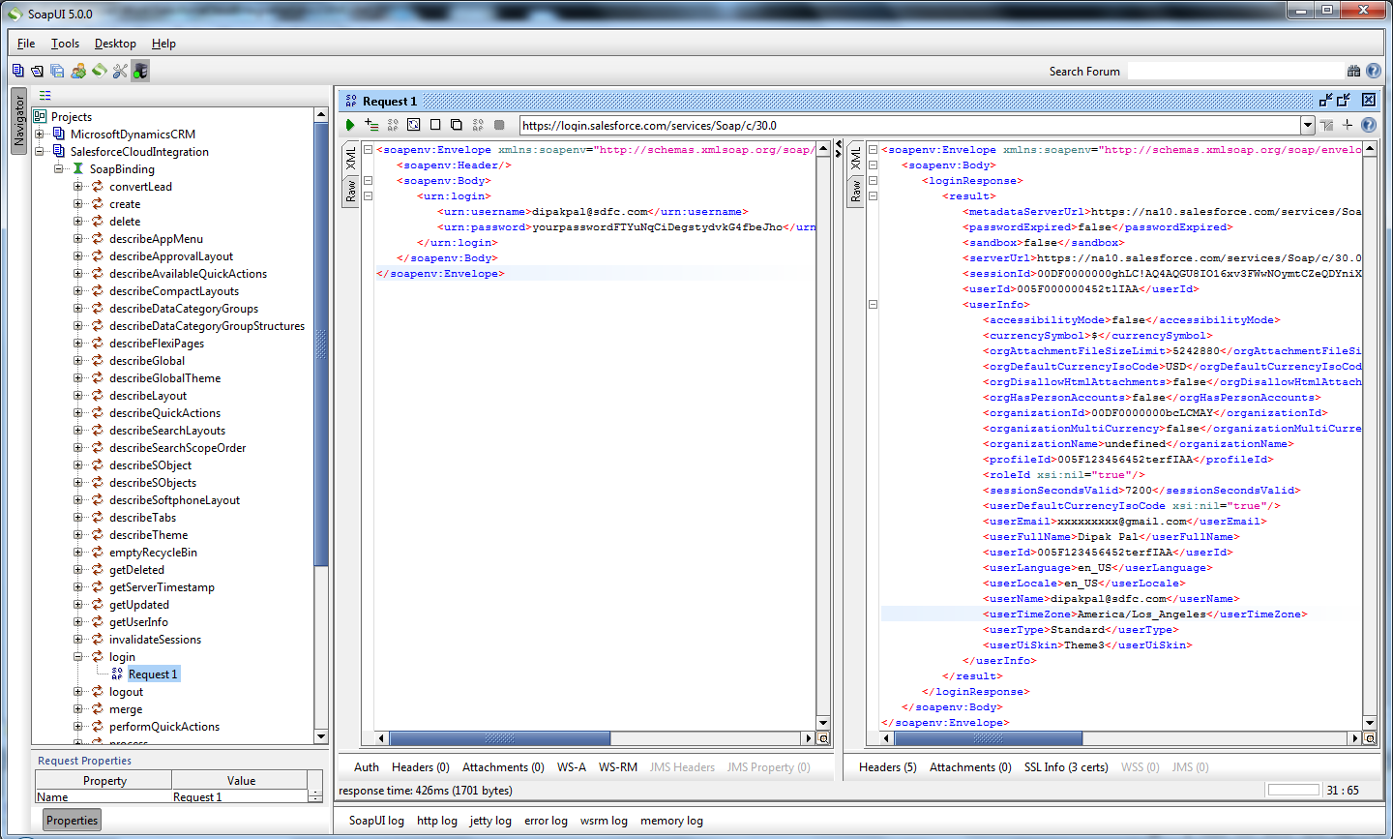Expand the logout operation node
Image resolution: width=1393 pixels, height=839 pixels.
pyautogui.click(x=78, y=692)
